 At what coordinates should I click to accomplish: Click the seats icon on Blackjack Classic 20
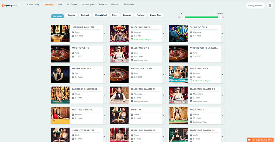191,101
